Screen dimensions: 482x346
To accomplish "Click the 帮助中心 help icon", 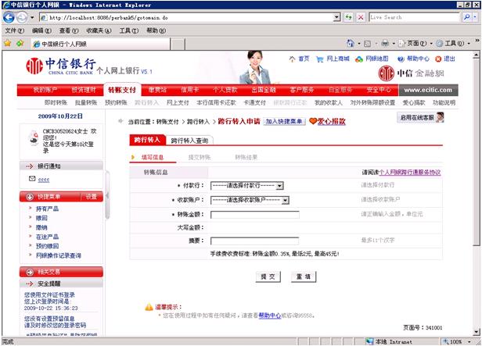I will [401, 59].
